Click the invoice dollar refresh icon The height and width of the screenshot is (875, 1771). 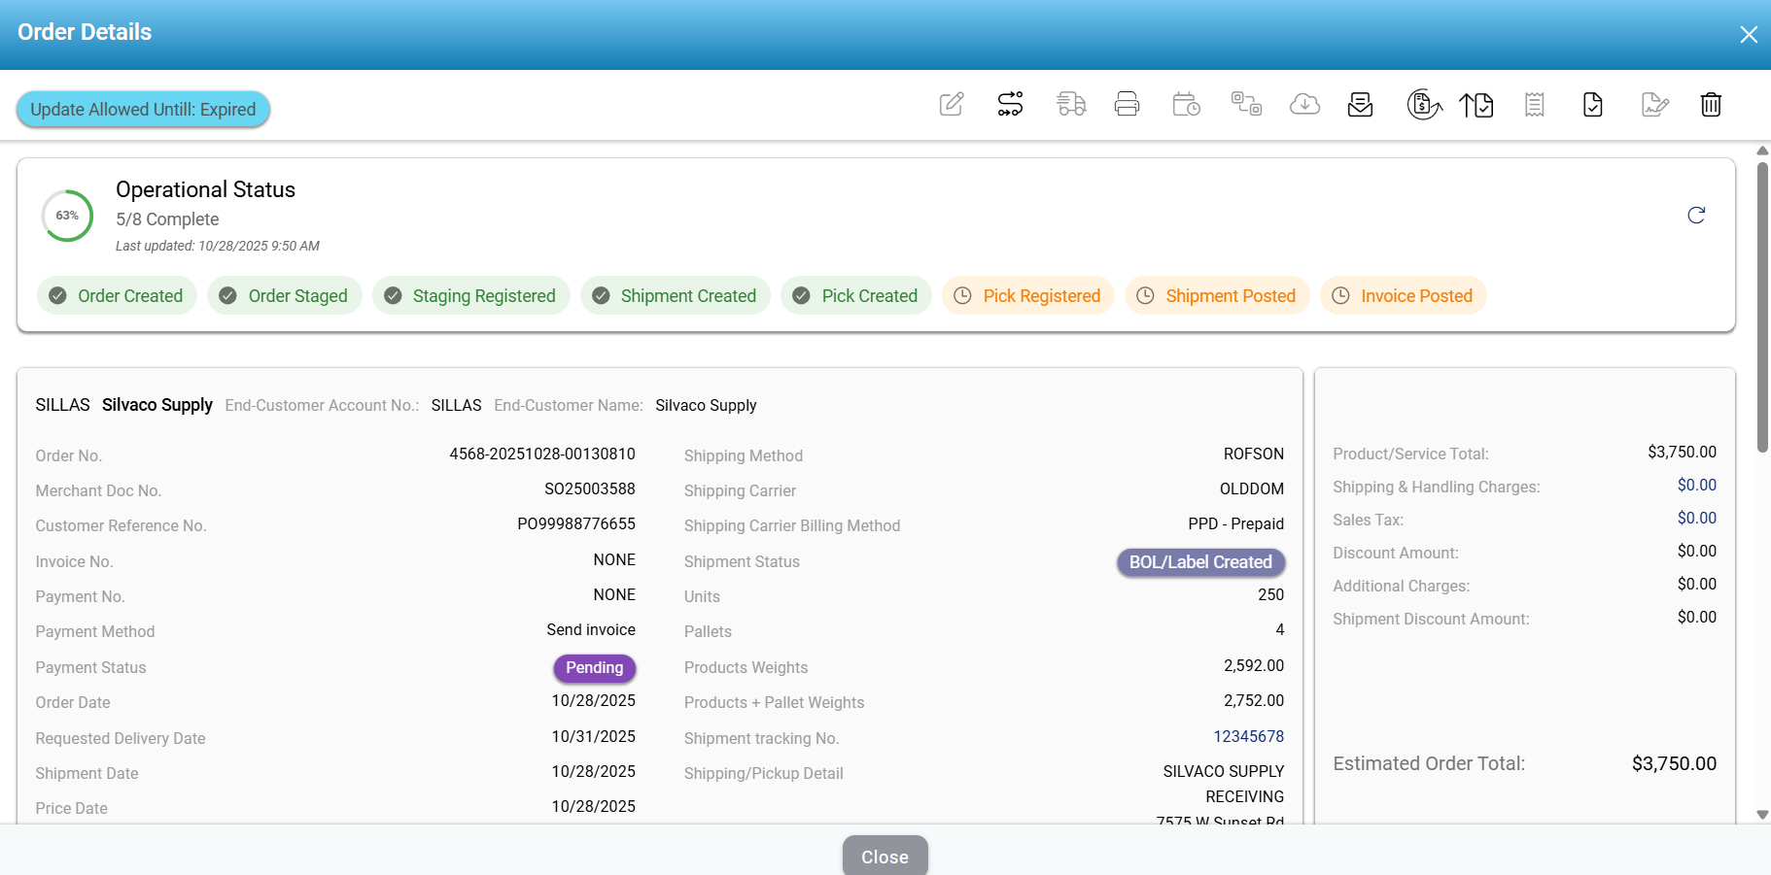1424,104
